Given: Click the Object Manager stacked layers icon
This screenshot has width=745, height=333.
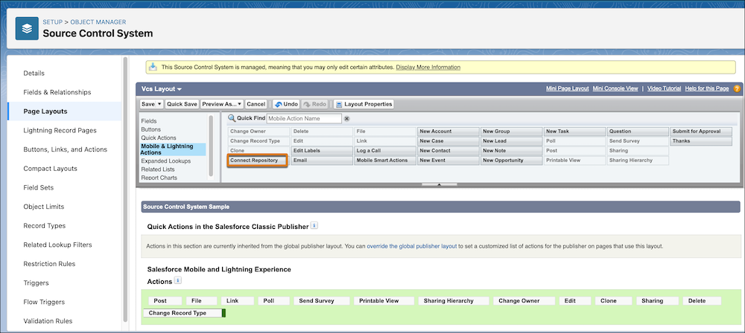Looking at the screenshot, I should tap(27, 28).
